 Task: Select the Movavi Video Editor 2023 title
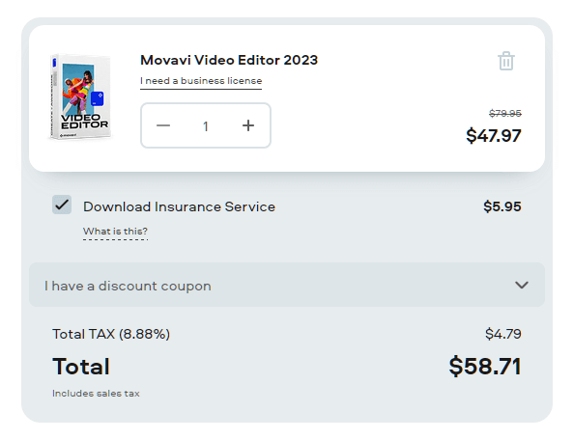point(229,60)
